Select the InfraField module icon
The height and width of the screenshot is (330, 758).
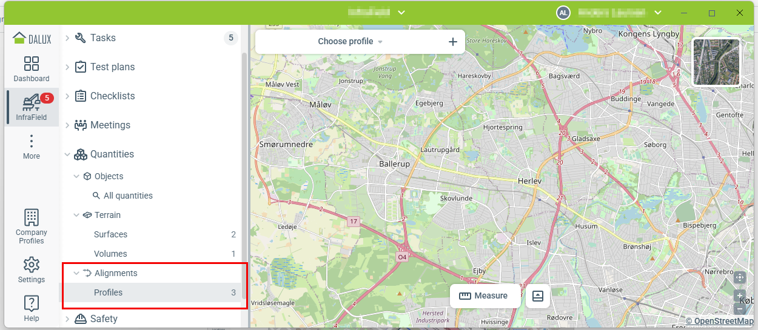click(x=32, y=107)
